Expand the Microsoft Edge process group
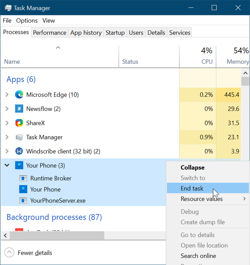The image size is (250, 265). (x=7, y=95)
